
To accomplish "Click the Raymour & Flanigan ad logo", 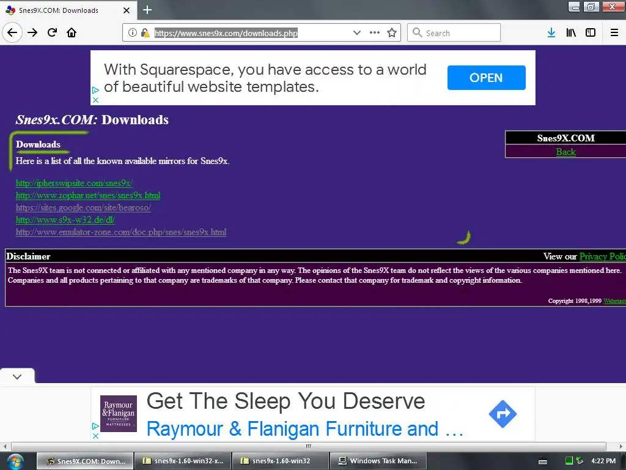I will pyautogui.click(x=119, y=413).
